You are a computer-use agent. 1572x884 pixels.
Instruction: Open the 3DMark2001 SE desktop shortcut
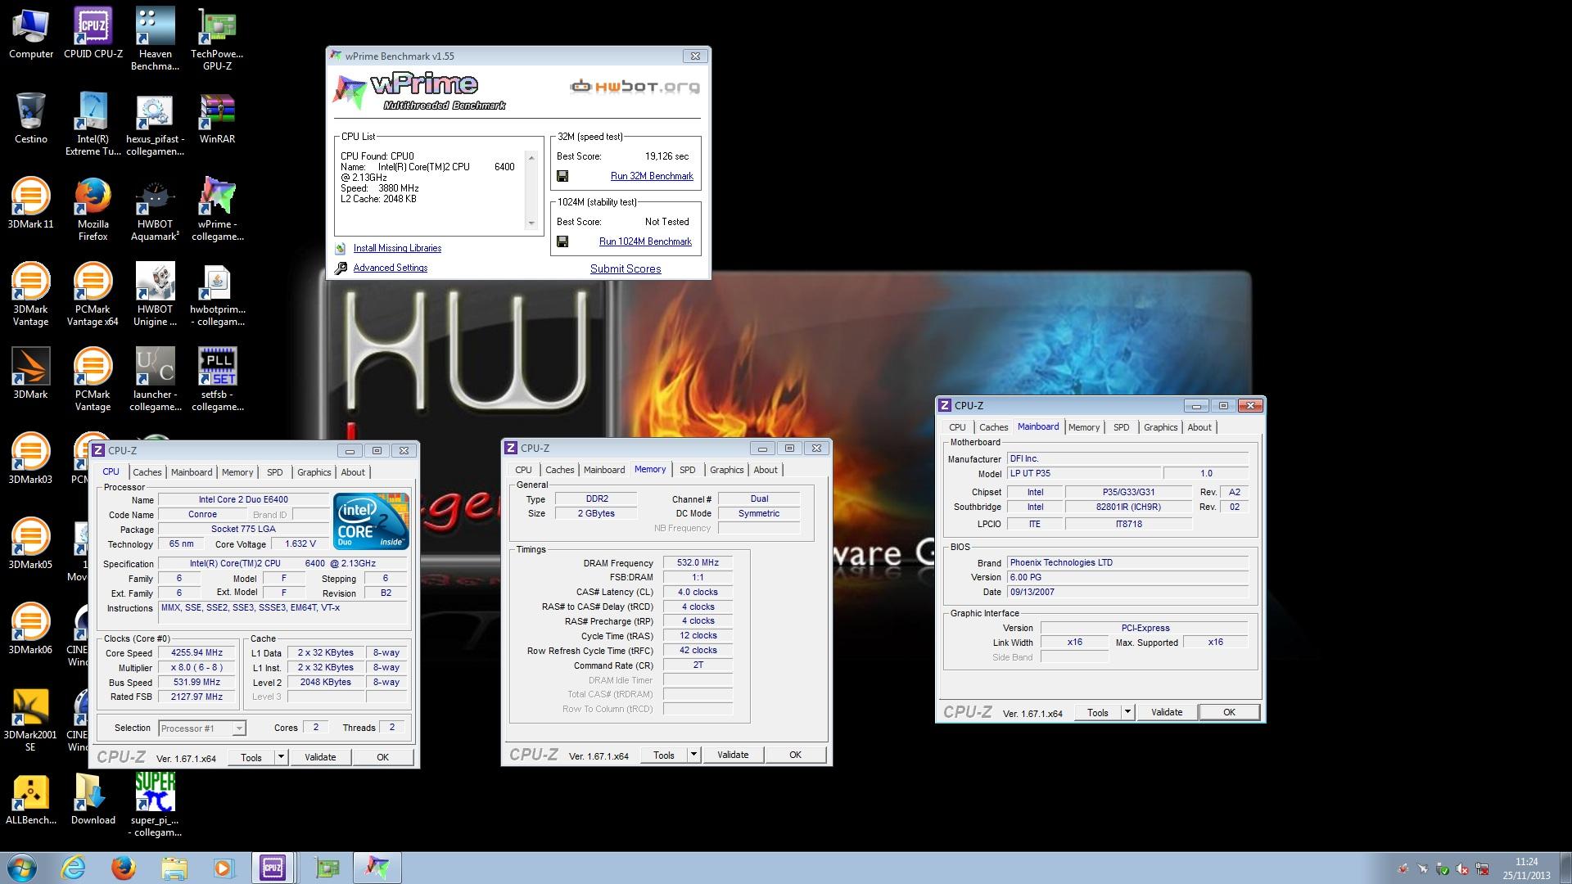pos(31,720)
